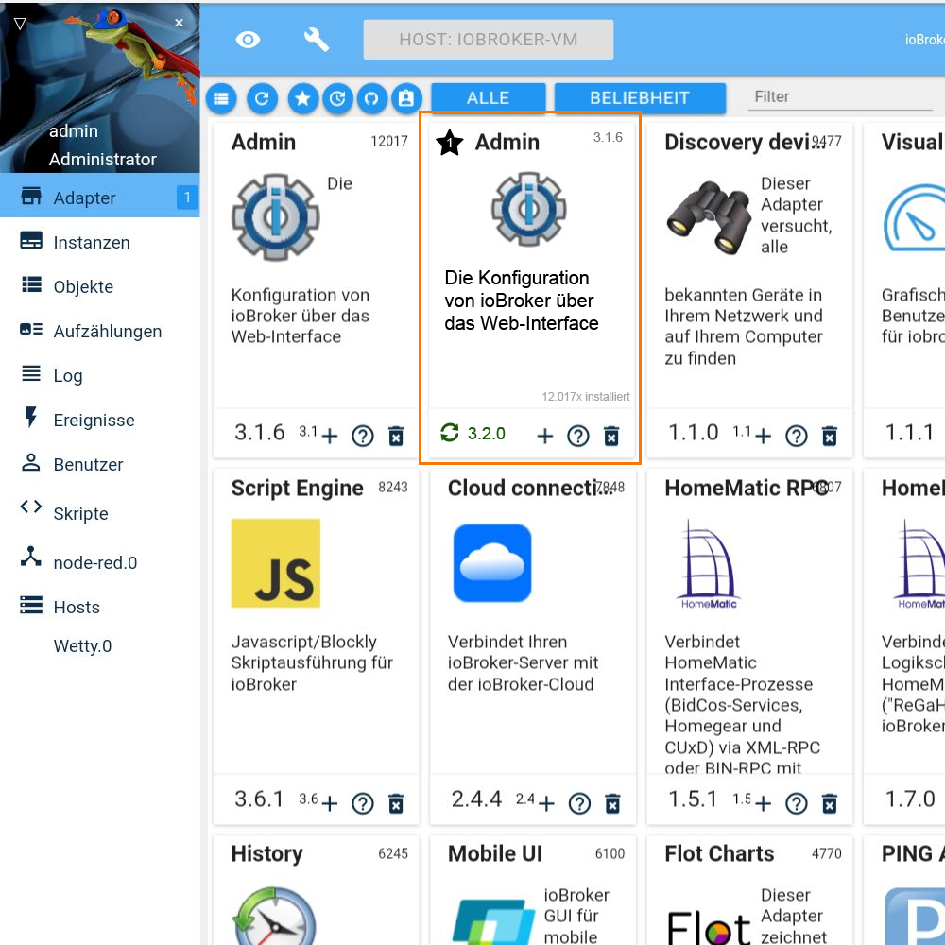
Task: Open help for Discovery devices adapter
Action: [796, 436]
